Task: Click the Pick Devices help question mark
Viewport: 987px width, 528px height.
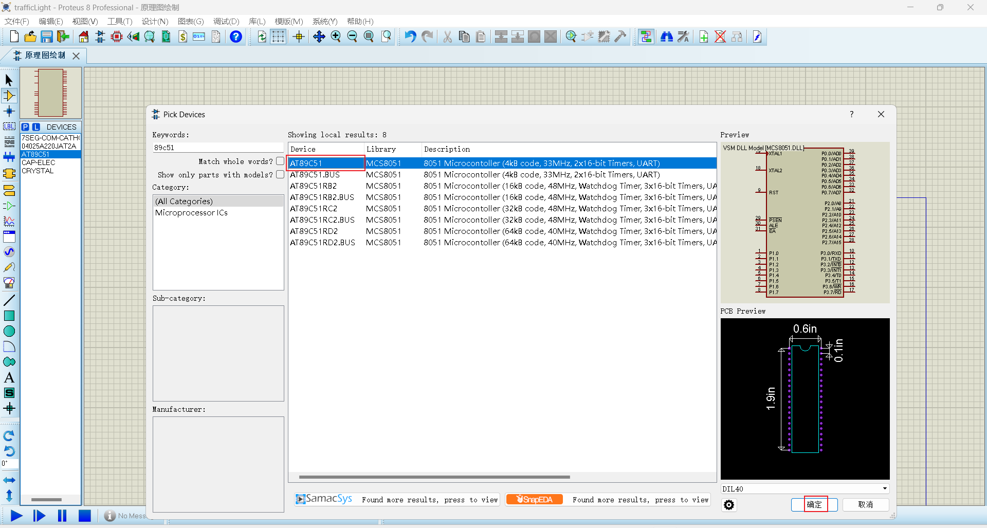Action: [852, 114]
